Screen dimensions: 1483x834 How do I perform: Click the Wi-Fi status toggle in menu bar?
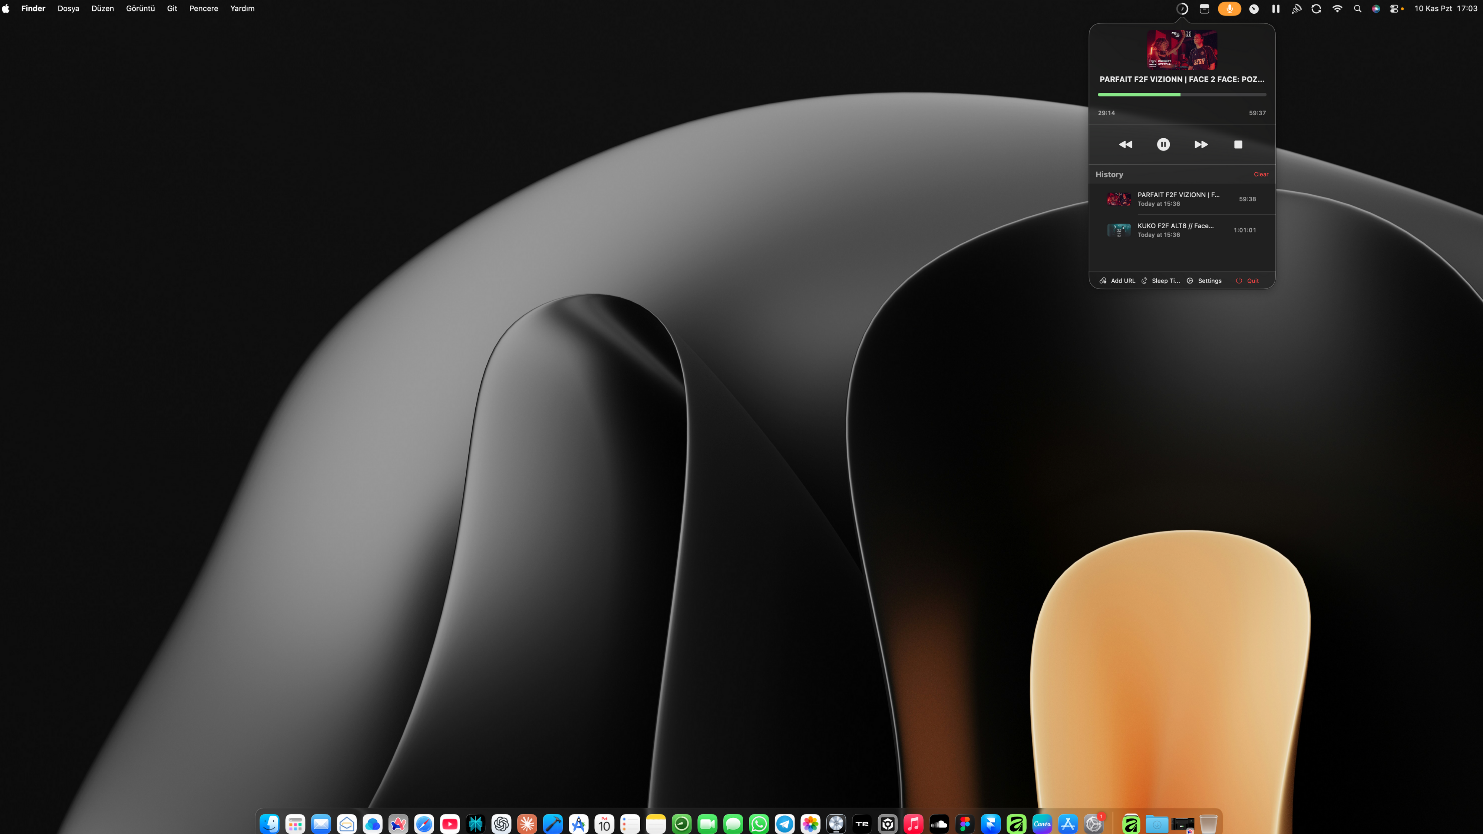pos(1337,9)
